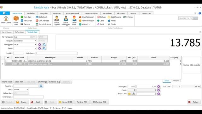The width and height of the screenshot is (202, 114).
Task: Click Item Baru green plus icon
Action: coord(22,17)
